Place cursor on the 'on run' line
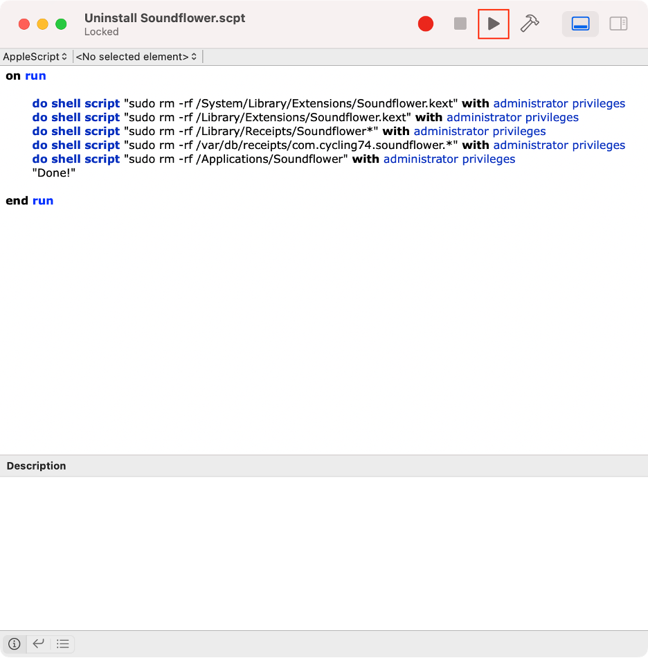 tap(26, 76)
